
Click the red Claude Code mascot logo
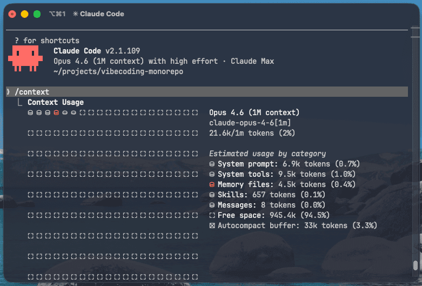[25, 58]
